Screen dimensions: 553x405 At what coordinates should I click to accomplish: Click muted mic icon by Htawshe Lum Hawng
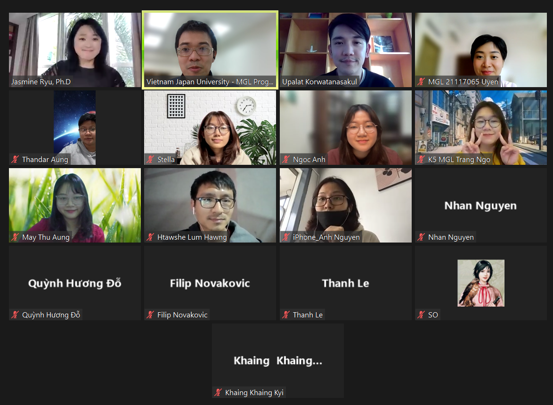pyautogui.click(x=150, y=237)
